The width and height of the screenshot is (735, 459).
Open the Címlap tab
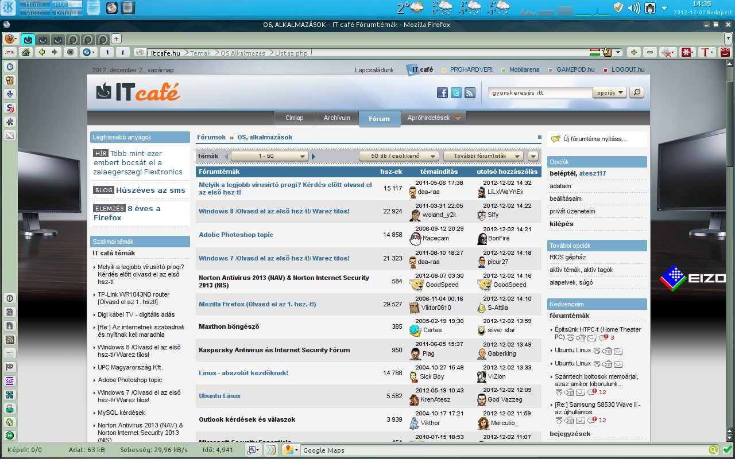coord(294,118)
